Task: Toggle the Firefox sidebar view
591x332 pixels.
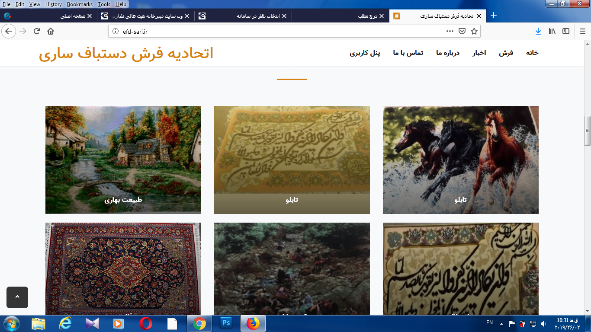Action: (x=565, y=31)
